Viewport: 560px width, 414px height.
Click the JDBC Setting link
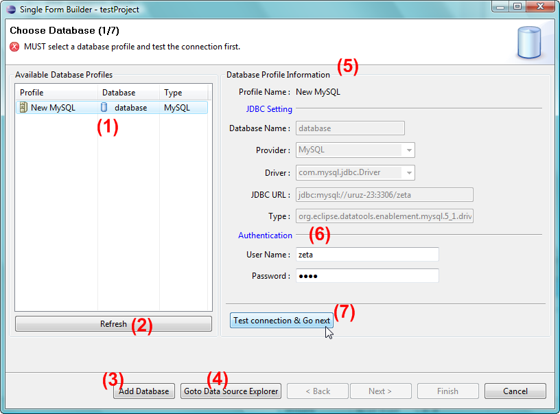click(269, 108)
